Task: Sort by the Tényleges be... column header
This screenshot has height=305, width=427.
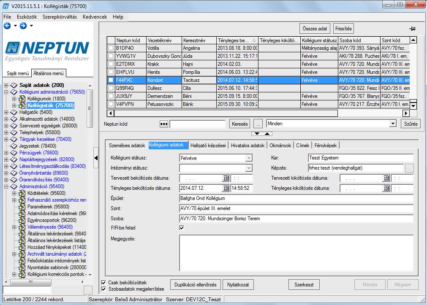Action: [237, 40]
